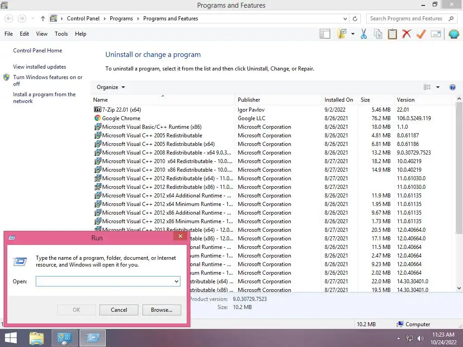Viewport: 463px width, 347px height.
Task: Click the rename toolbar icon
Action: (436, 34)
